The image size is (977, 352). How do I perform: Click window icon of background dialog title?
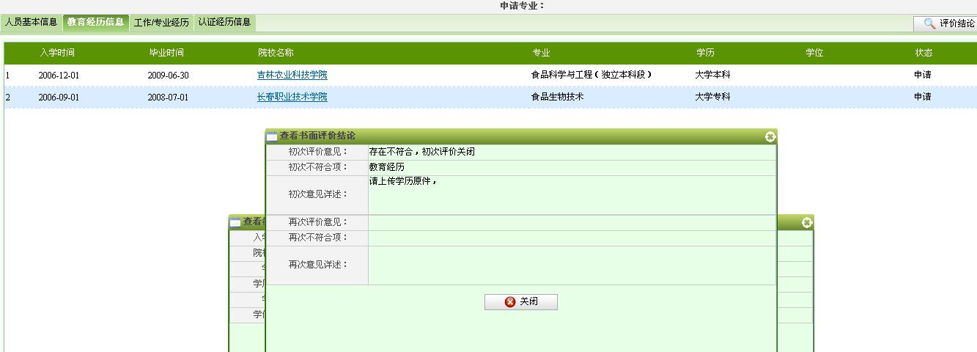click(235, 222)
